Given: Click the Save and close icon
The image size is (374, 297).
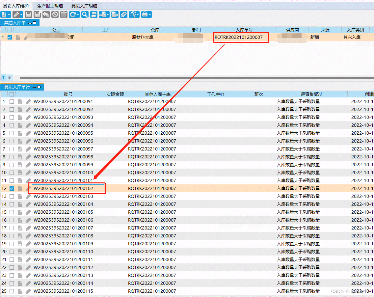Looking at the screenshot, I should coord(37,14).
